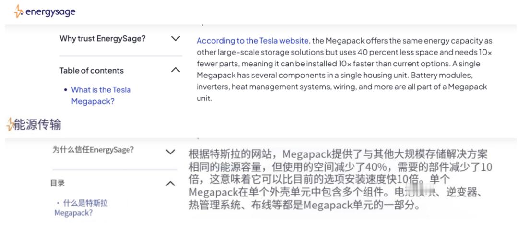Click the English Megapack description paragraph
This screenshot has width=518, height=229.
click(x=344, y=69)
